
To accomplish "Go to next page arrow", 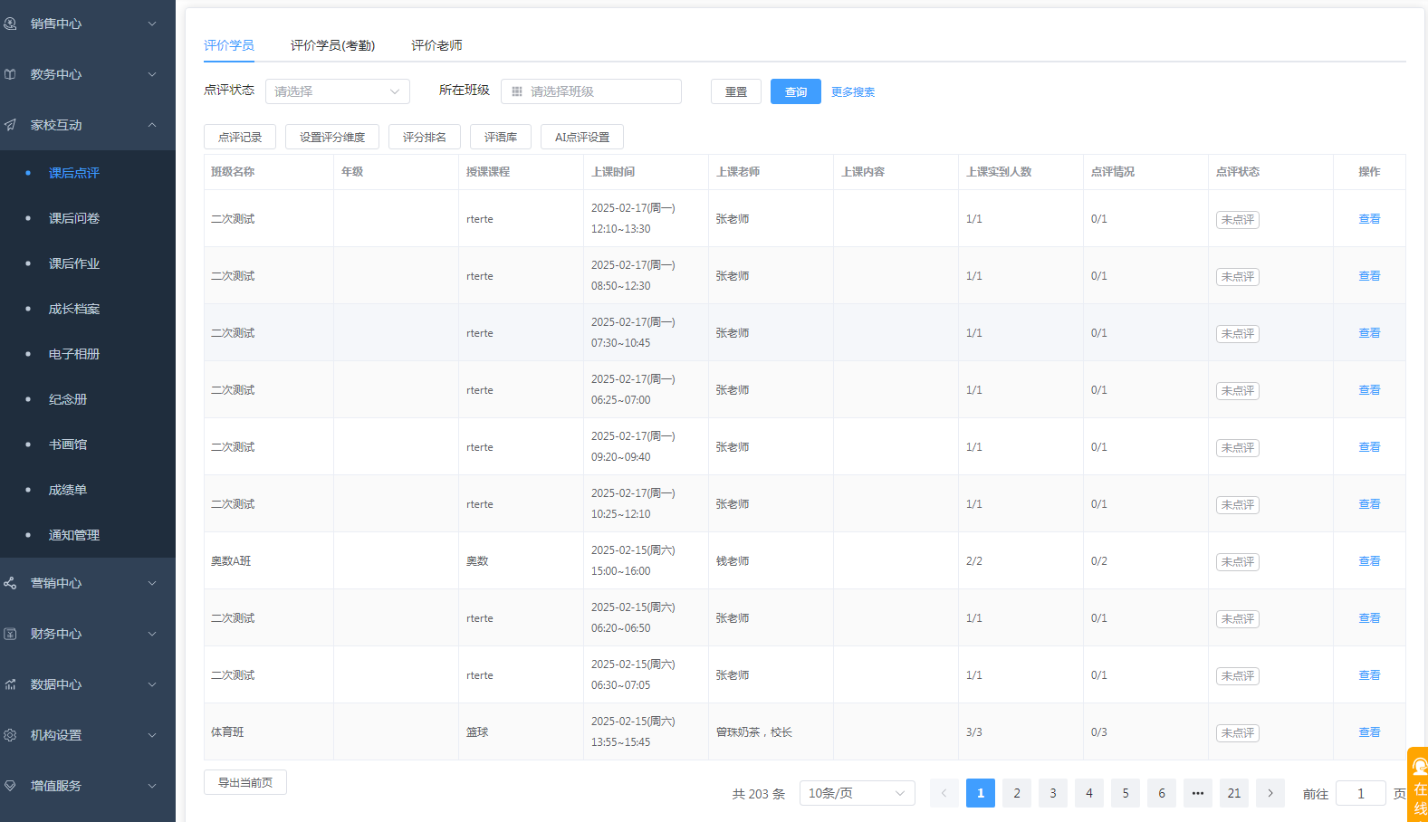I will click(1270, 793).
